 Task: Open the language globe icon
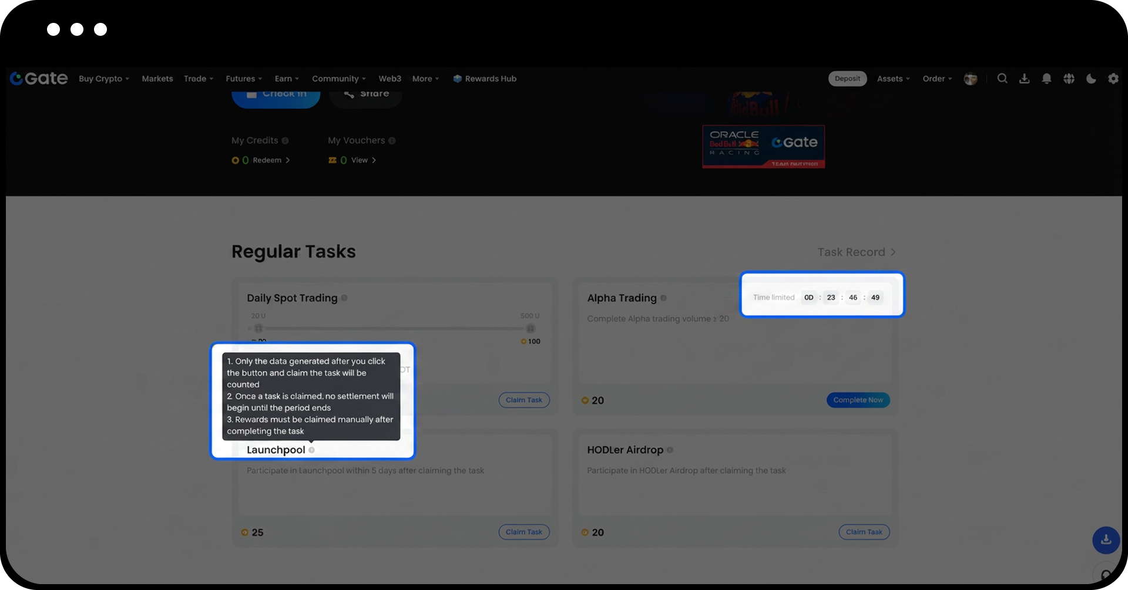[x=1069, y=79]
